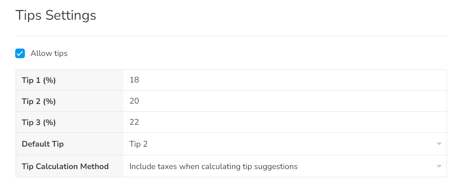Image resolution: width=453 pixels, height=186 pixels.
Task: Click the Tip 3 (%) row label
Action: (39, 122)
